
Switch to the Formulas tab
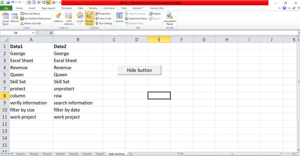coord(66,8)
